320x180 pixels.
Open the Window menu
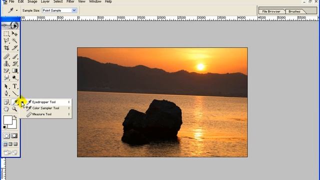[95, 1]
